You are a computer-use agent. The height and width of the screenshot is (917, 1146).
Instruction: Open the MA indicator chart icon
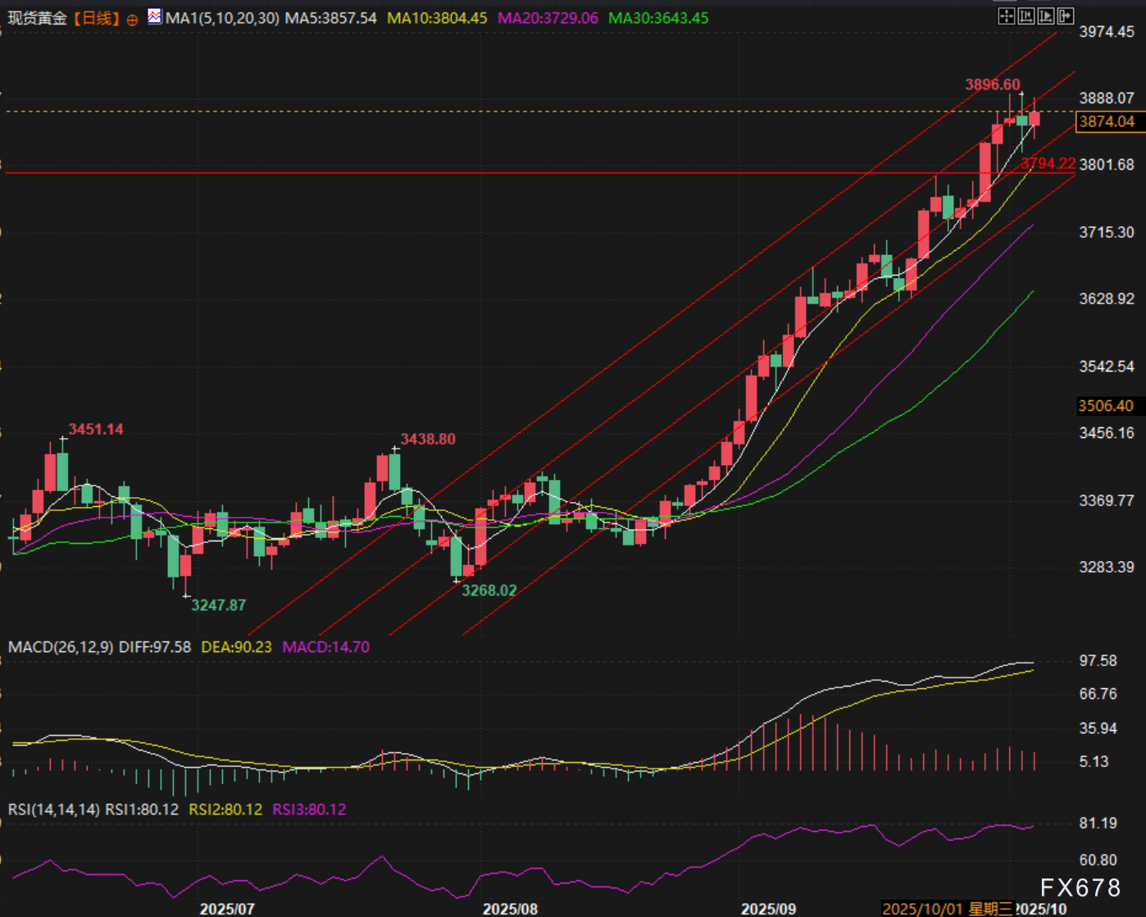[154, 16]
